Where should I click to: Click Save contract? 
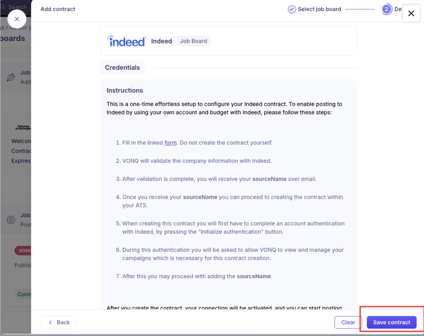pyautogui.click(x=392, y=322)
